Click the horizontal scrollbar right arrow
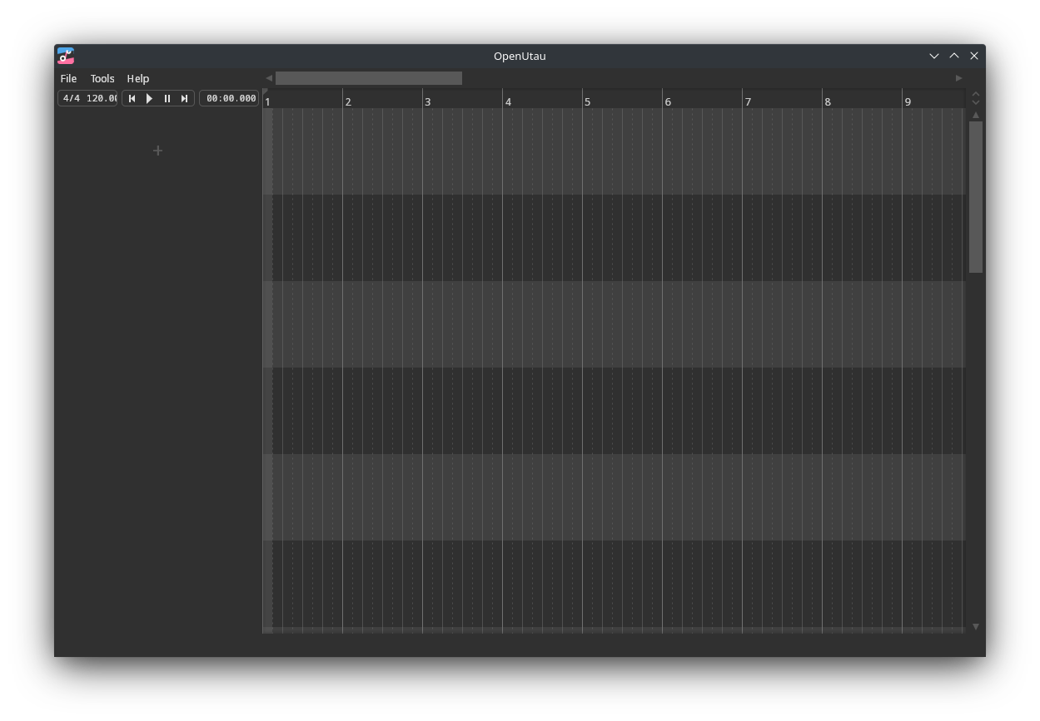Viewport: 1040px width, 721px height. [x=958, y=78]
